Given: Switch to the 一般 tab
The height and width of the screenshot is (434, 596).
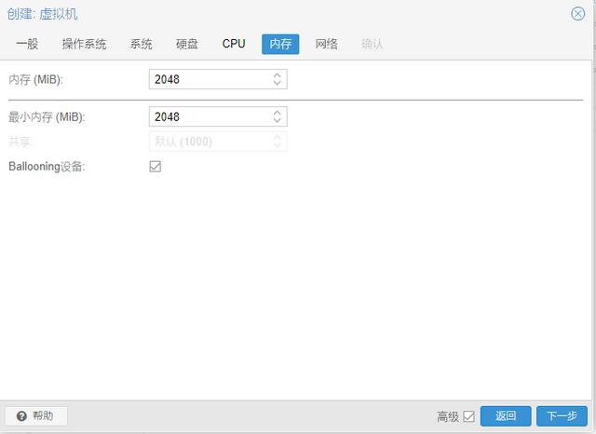Looking at the screenshot, I should pos(27,44).
